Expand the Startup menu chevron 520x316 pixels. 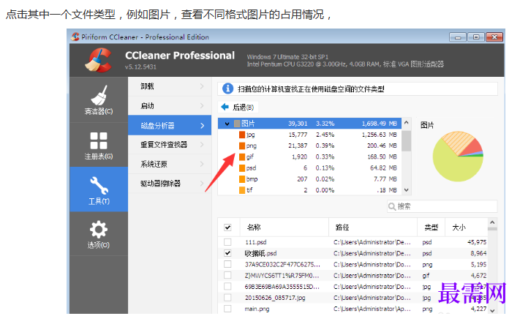tap(202, 105)
